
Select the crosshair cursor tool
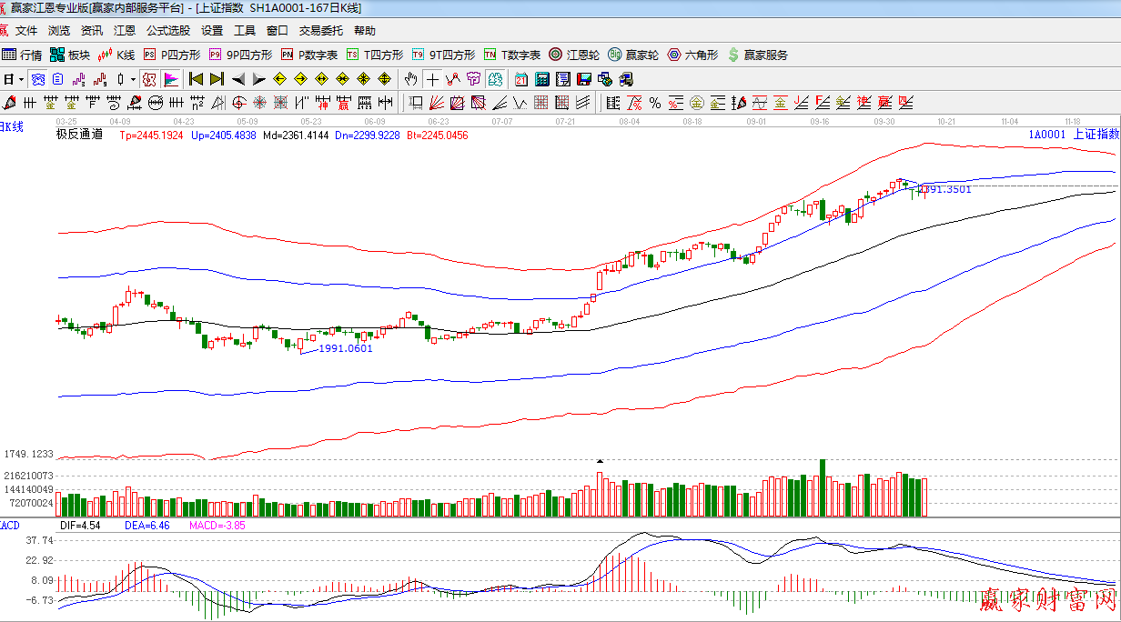tap(432, 79)
